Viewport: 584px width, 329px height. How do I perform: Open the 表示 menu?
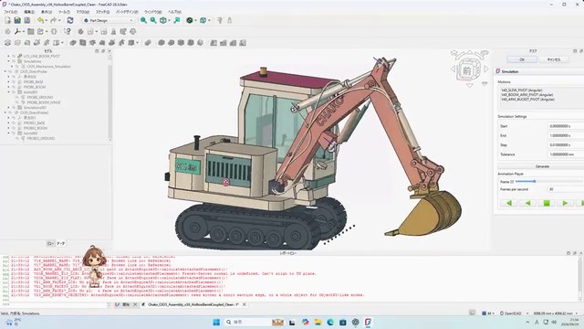(x=47, y=12)
